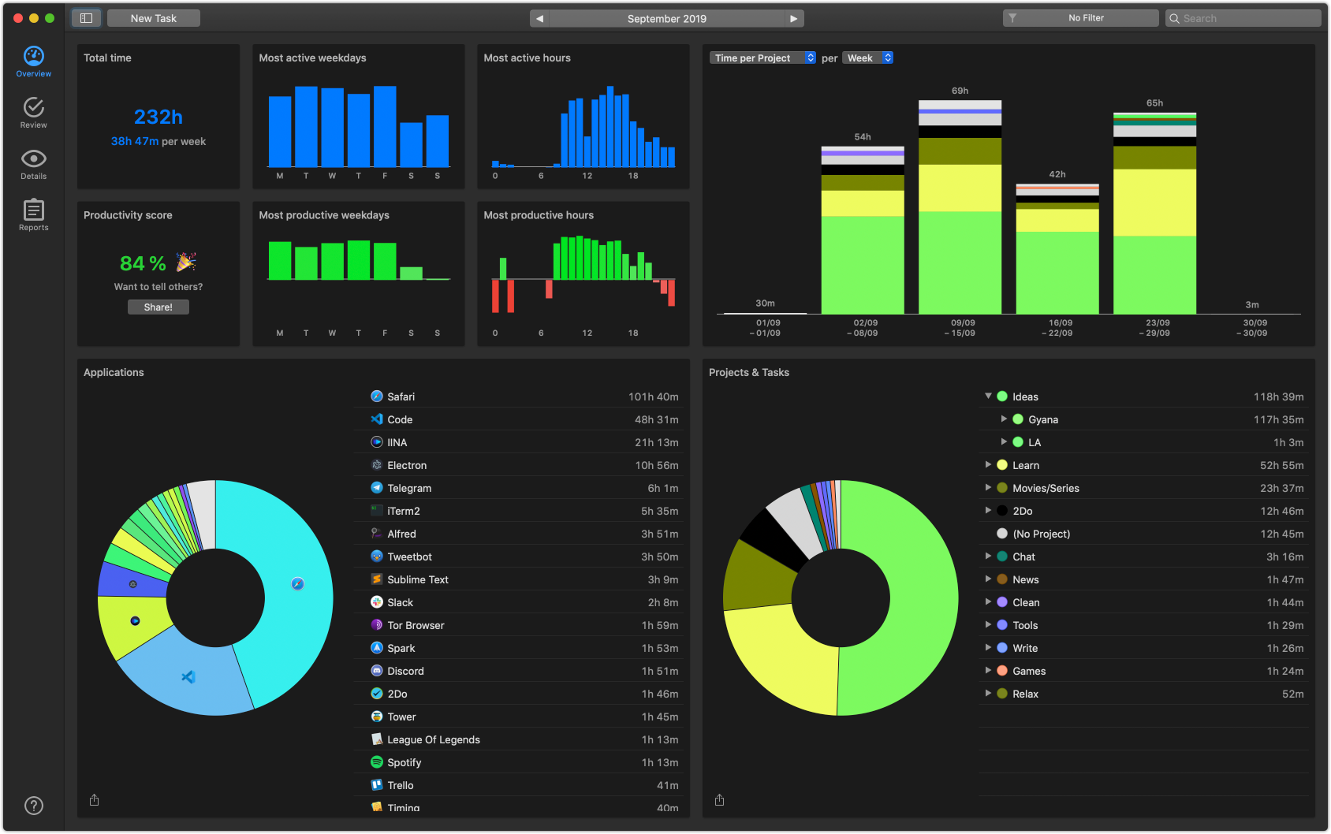1331x834 pixels.
Task: Toggle the sidebar visibility button
Action: 87,18
